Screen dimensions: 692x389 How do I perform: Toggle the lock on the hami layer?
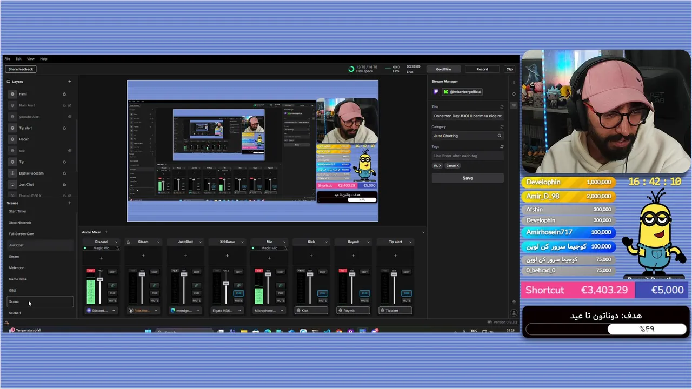(x=64, y=94)
